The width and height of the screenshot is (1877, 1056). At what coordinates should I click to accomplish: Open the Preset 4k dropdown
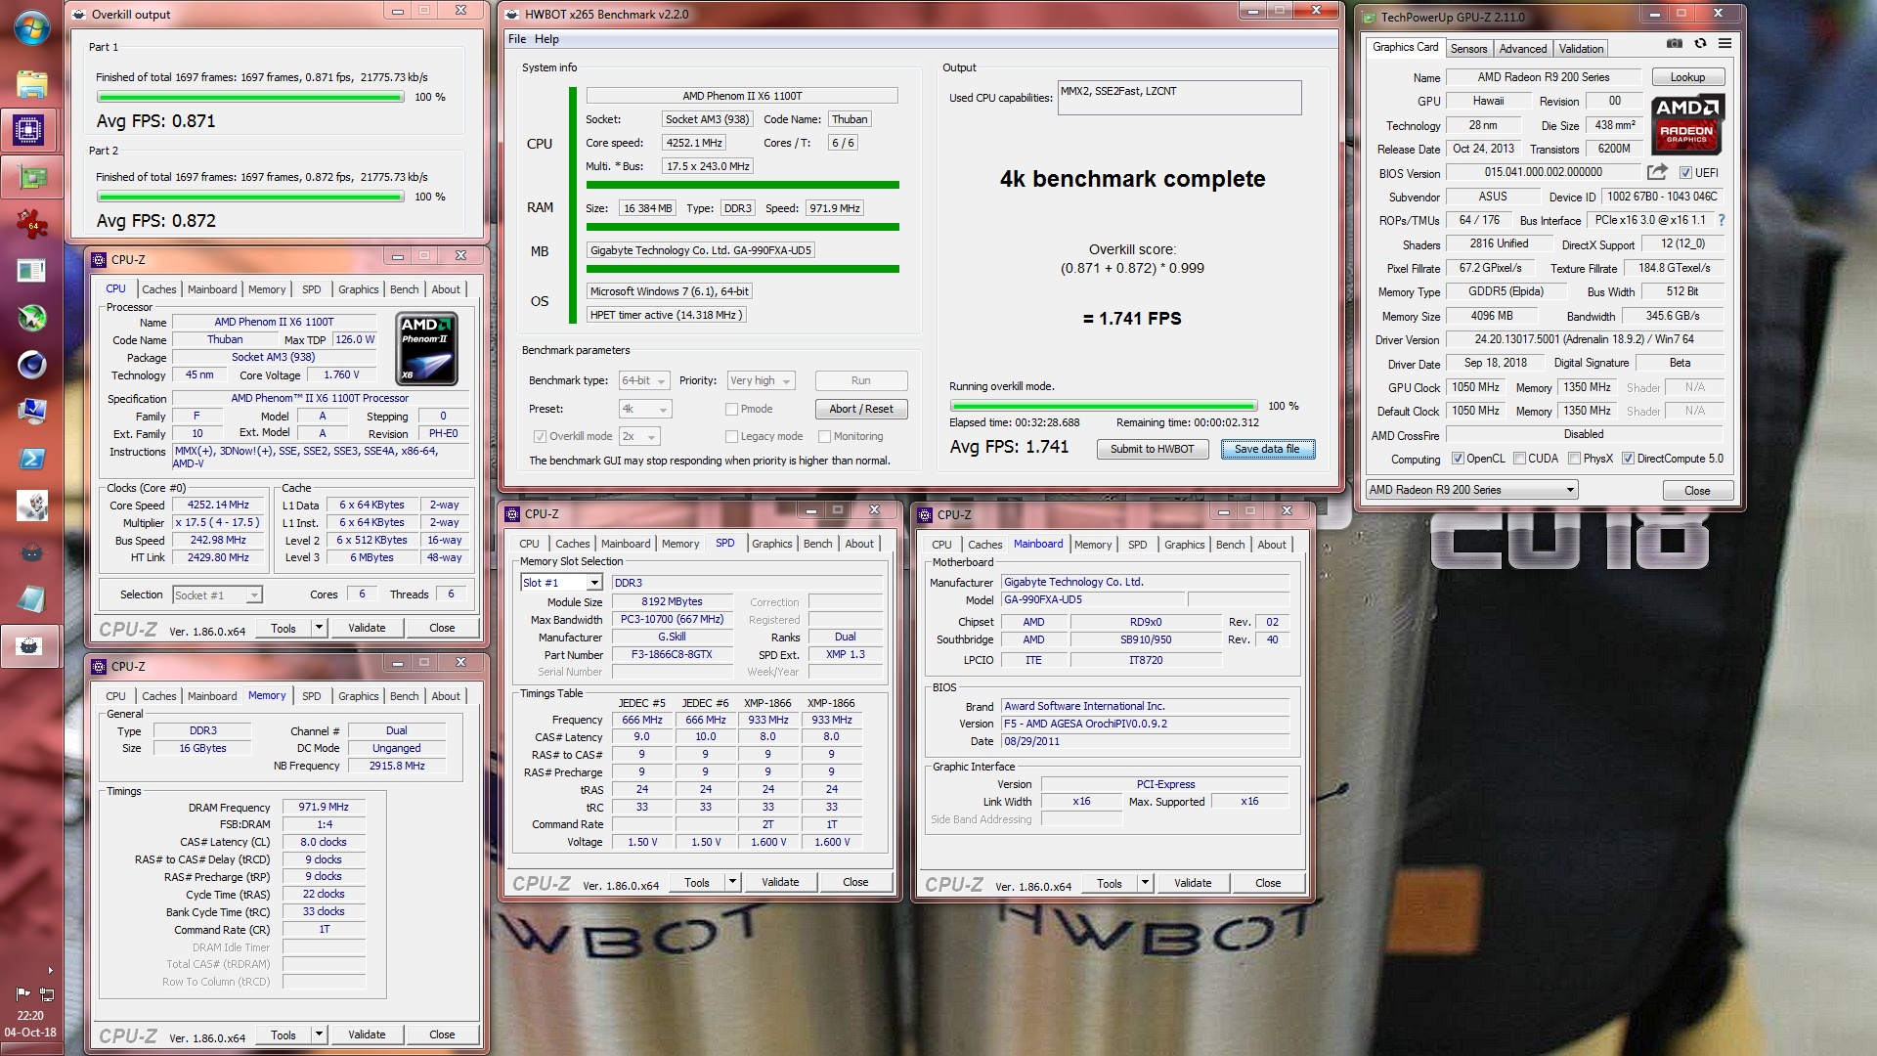pyautogui.click(x=645, y=410)
